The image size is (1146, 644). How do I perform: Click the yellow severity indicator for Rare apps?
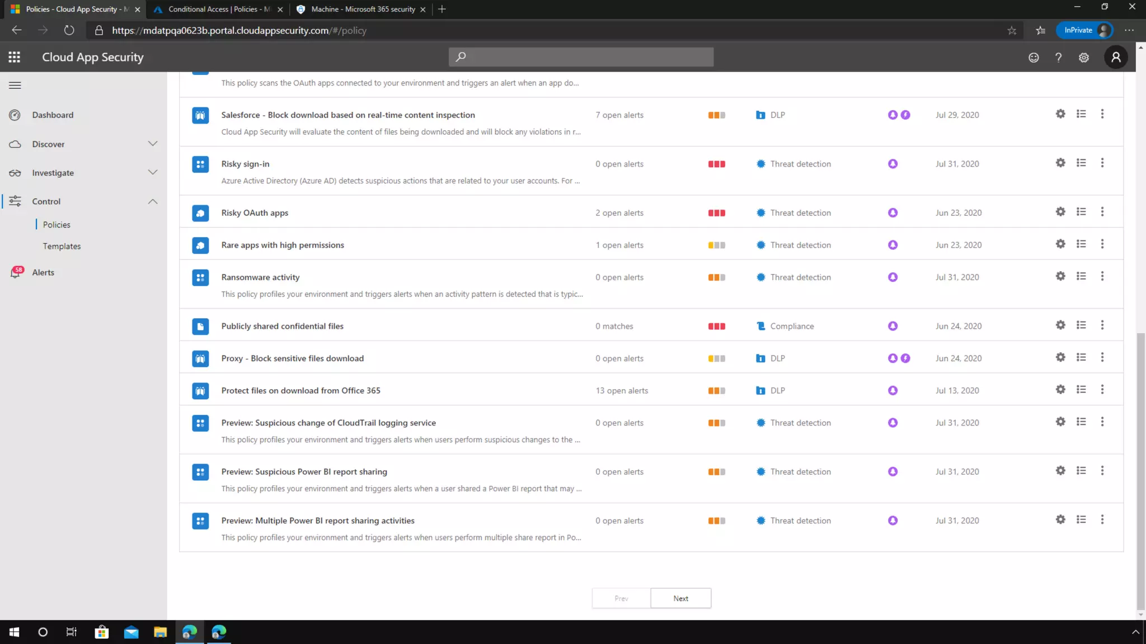tap(716, 245)
